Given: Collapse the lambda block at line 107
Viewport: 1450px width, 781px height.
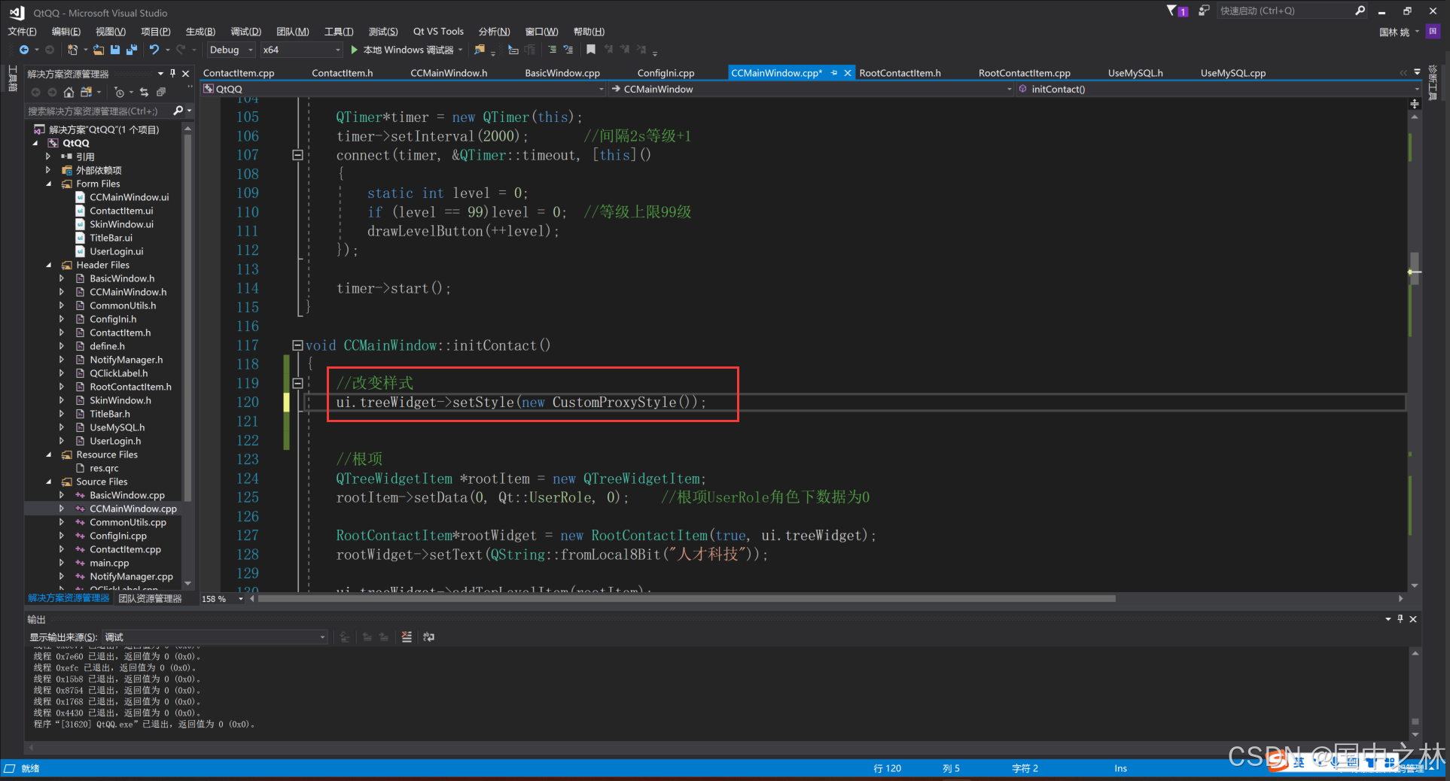Looking at the screenshot, I should coord(297,155).
